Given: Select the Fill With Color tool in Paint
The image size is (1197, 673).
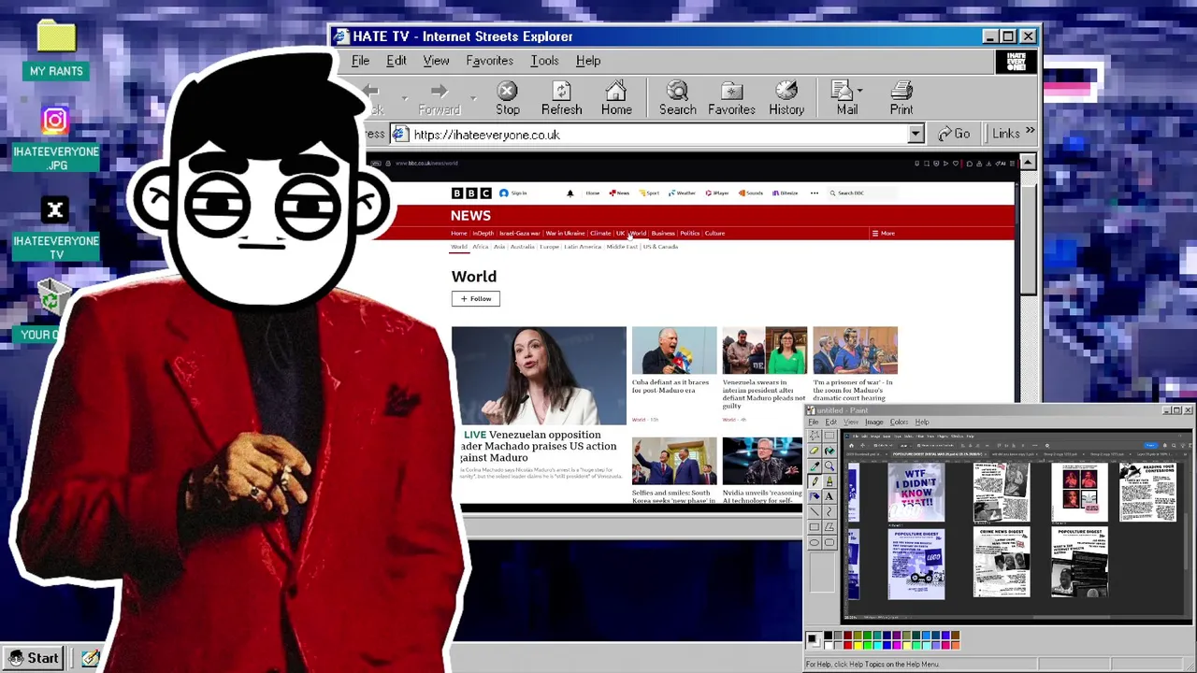Looking at the screenshot, I should click(x=829, y=451).
